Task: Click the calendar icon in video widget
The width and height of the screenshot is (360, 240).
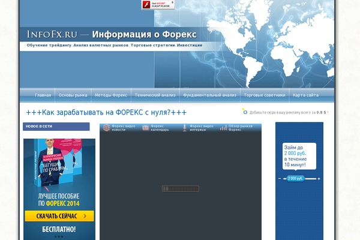Action: (x=146, y=128)
